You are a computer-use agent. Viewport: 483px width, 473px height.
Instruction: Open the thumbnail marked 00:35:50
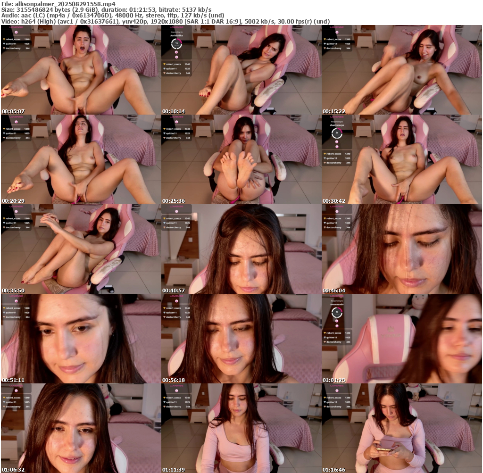(81, 249)
